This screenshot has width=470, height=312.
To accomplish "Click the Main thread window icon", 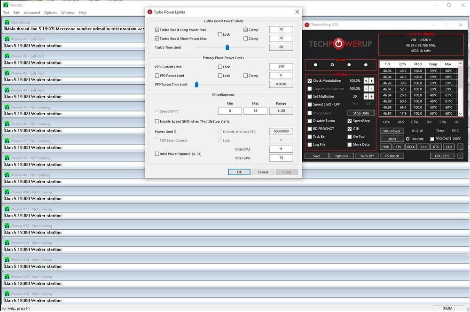I will point(7,22).
